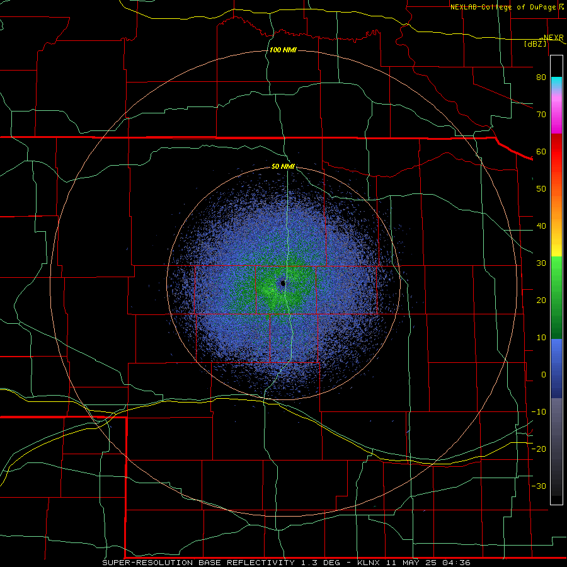This screenshot has height=567, width=567.
Task: Click the 0 dBZ scale value
Action: point(544,375)
